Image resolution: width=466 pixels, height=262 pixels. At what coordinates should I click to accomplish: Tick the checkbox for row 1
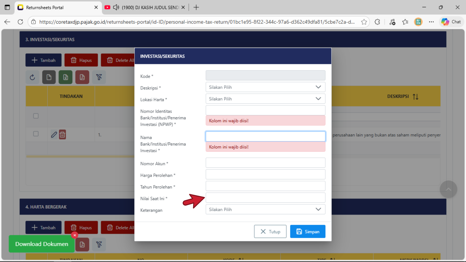pos(36,134)
